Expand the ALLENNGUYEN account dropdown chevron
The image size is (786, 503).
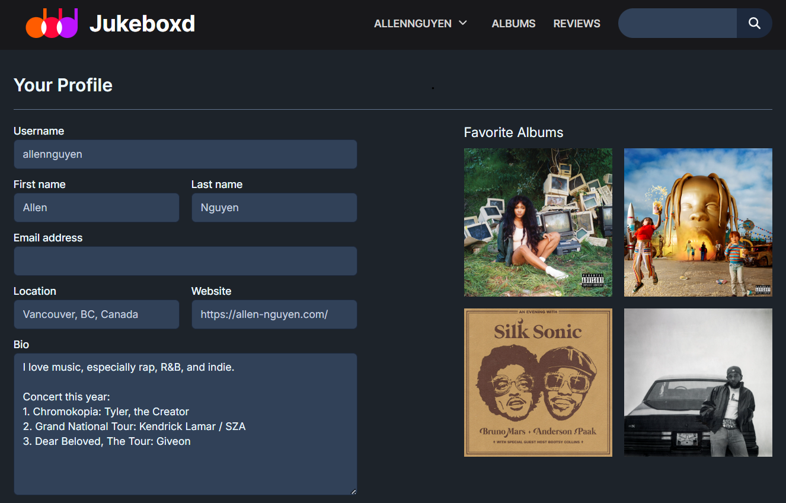coord(463,23)
